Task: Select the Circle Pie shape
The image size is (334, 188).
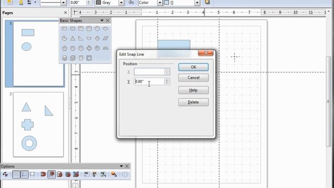Action: click(x=64, y=38)
